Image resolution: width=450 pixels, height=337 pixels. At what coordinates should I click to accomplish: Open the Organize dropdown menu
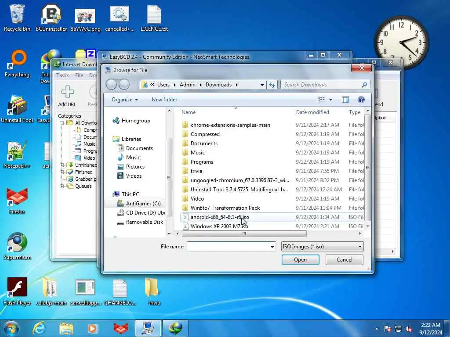[x=124, y=100]
